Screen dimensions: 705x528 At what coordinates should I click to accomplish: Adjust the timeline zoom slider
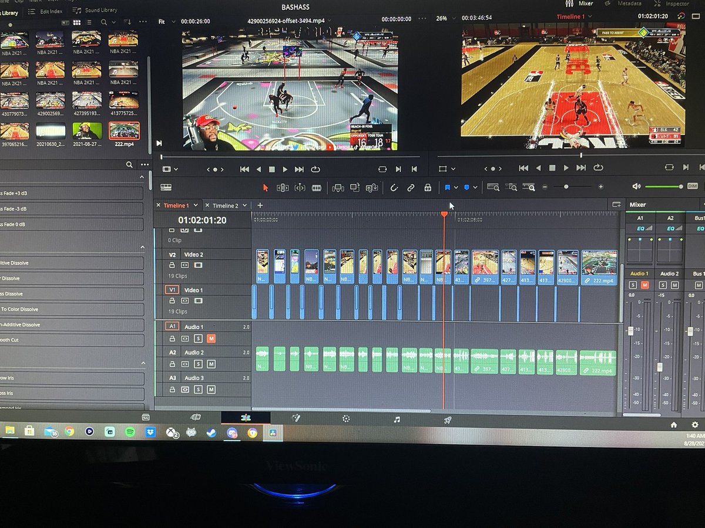pyautogui.click(x=566, y=187)
